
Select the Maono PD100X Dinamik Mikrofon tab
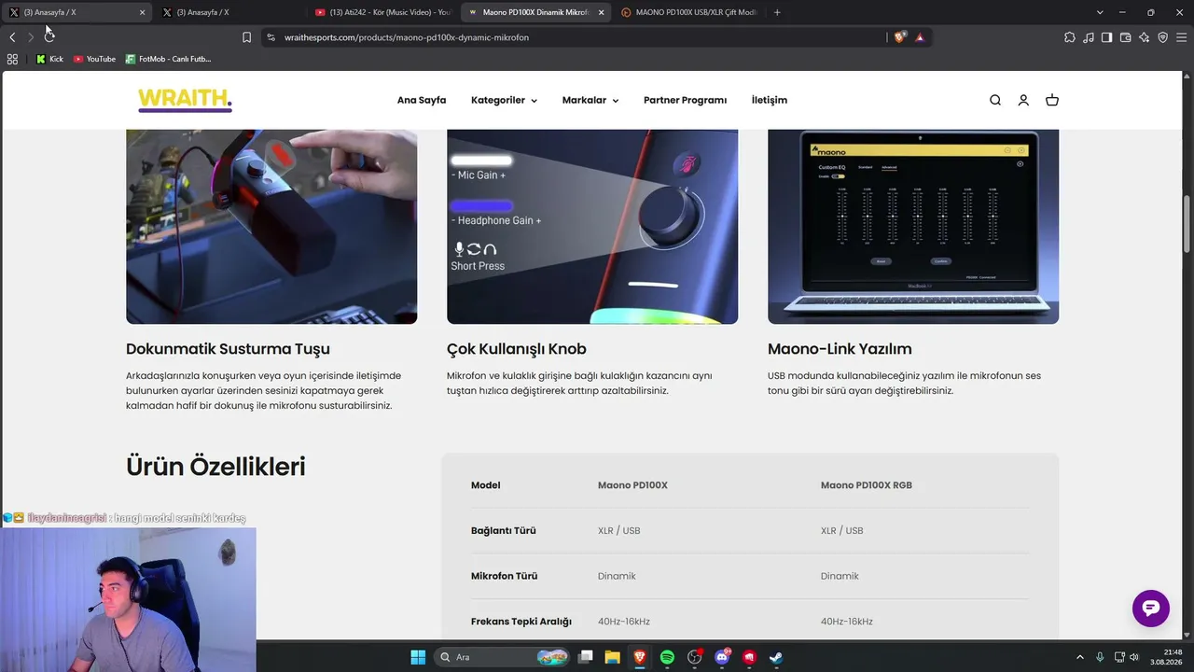click(x=535, y=12)
